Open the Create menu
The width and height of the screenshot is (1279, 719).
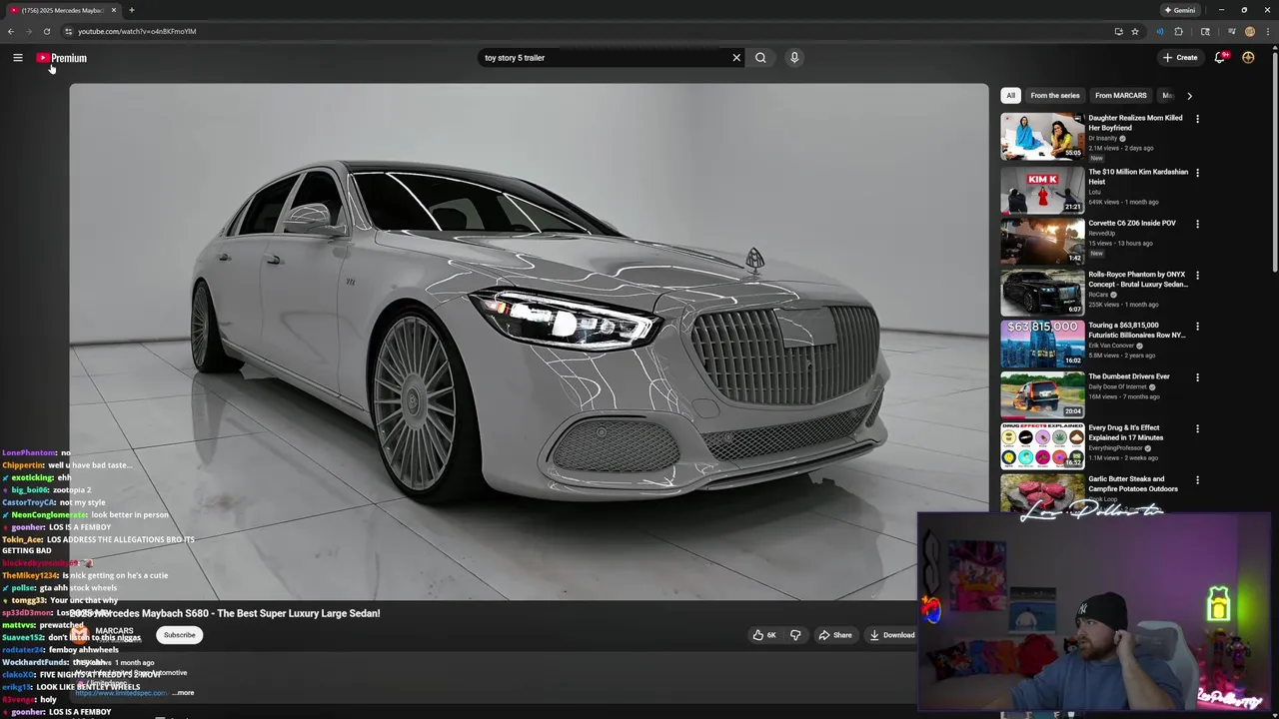[1180, 58]
